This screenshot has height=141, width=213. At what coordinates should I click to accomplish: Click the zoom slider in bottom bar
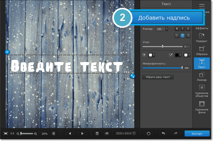[27, 134]
